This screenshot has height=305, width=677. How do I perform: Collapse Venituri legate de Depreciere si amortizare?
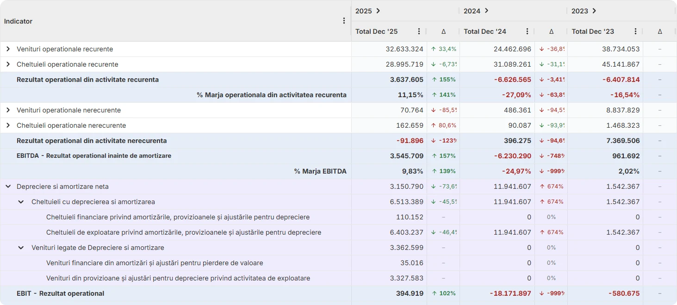point(21,248)
